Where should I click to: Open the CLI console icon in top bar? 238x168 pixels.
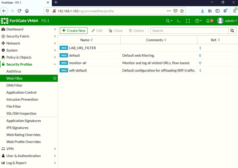click(178, 21)
